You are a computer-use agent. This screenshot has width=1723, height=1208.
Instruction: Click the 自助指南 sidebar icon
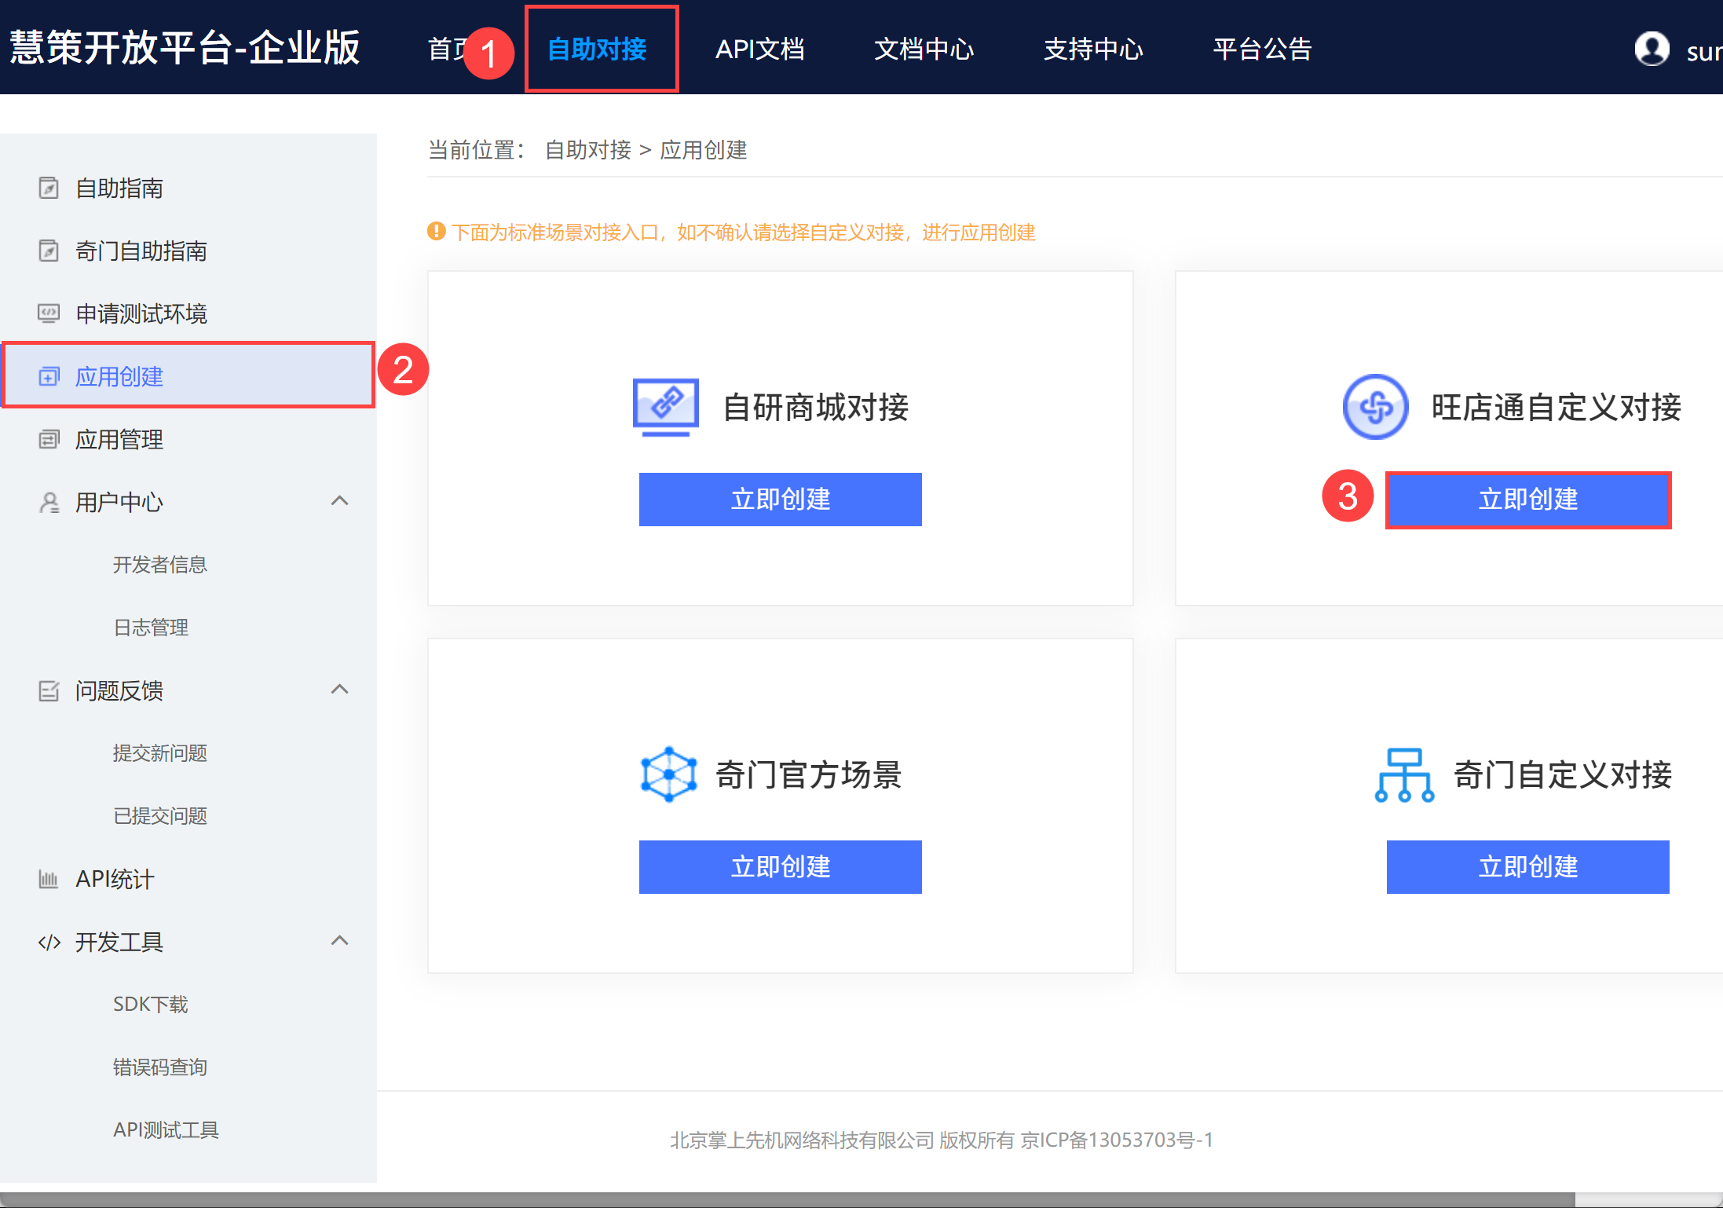tap(49, 188)
